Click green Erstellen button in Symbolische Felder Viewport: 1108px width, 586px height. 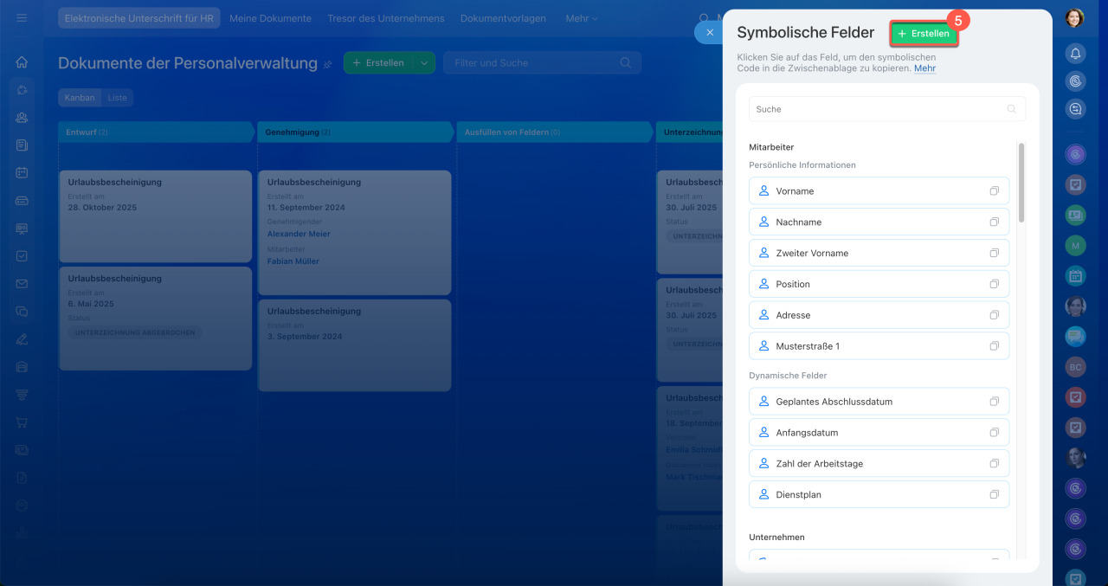click(x=924, y=34)
